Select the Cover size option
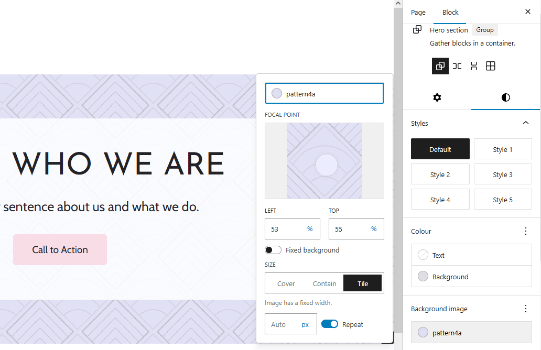The image size is (541, 350). click(x=286, y=283)
